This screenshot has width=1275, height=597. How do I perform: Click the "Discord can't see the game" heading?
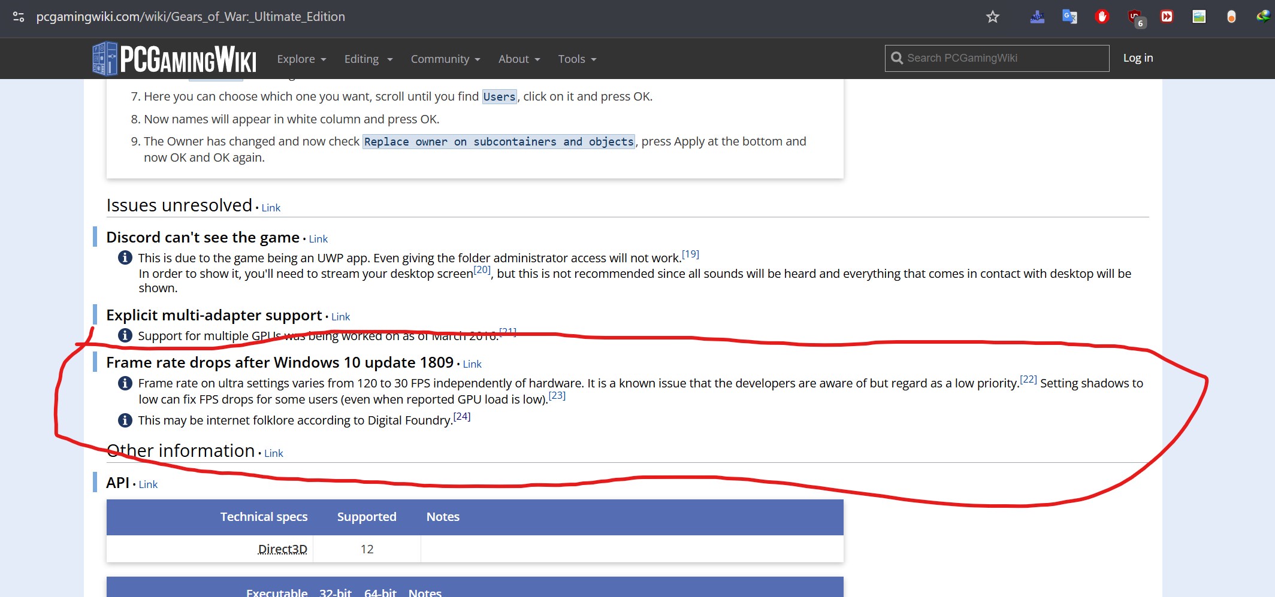pyautogui.click(x=203, y=238)
